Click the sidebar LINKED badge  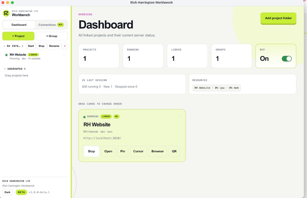(33, 55)
